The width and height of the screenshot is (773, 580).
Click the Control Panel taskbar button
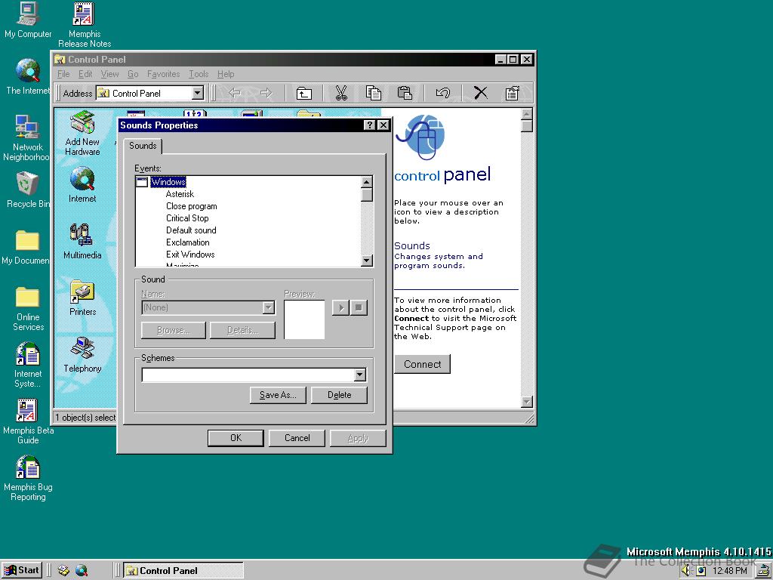point(183,571)
